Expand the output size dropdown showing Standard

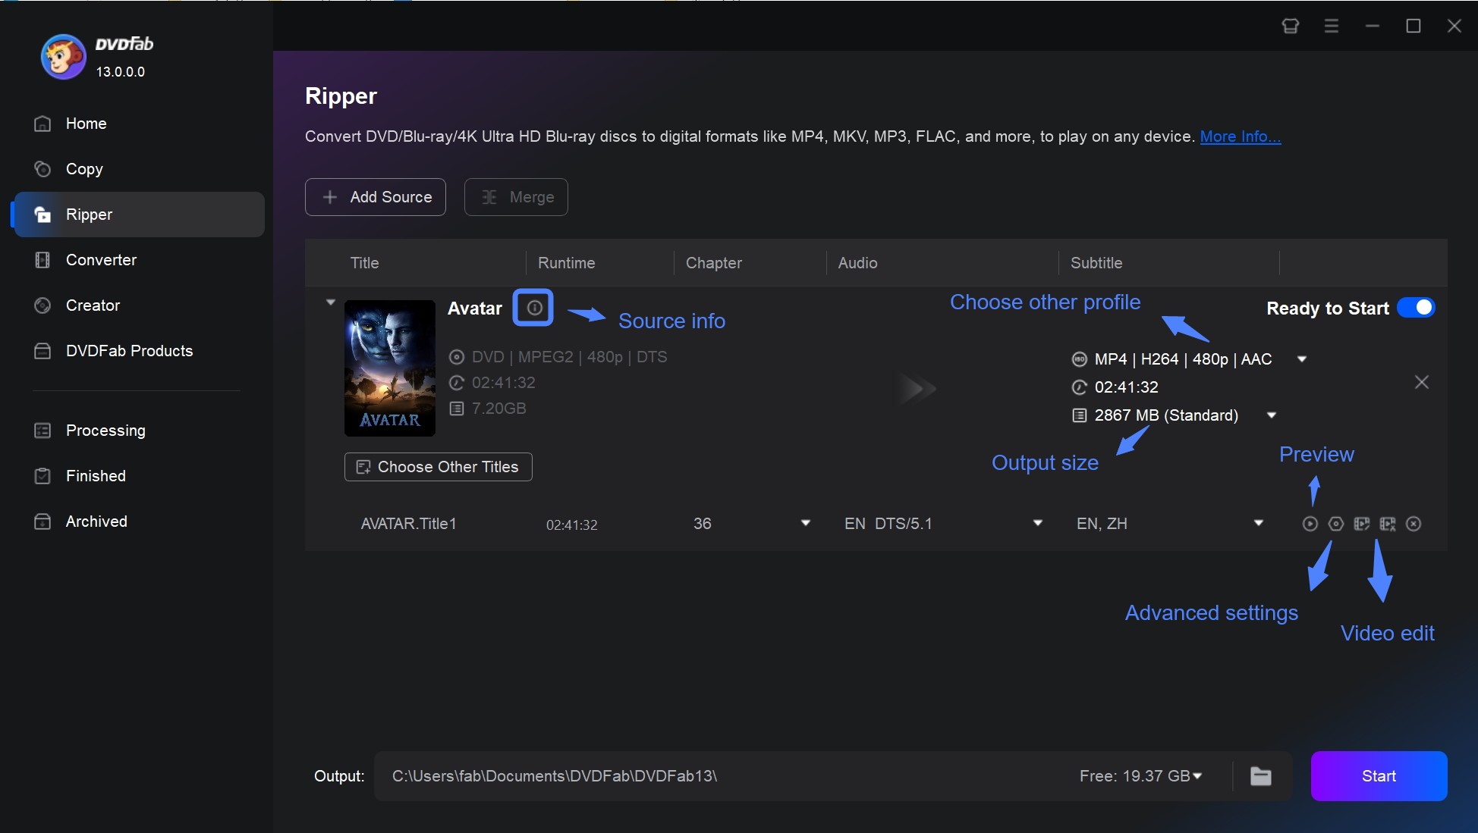[1273, 415]
